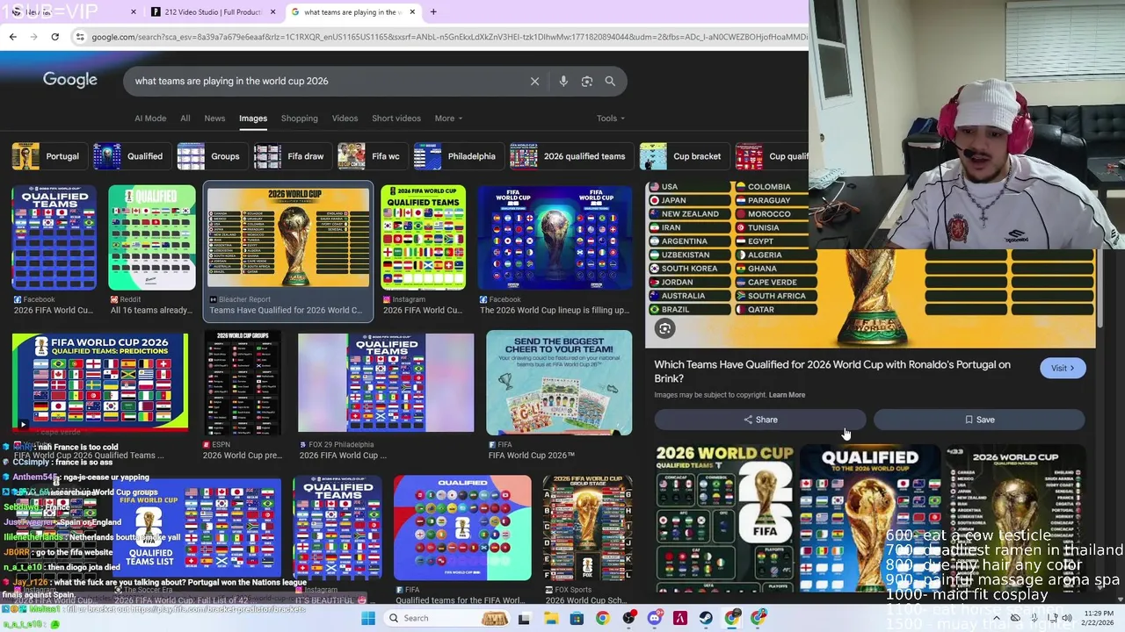
Task: Click the Google logo
Action: [70, 80]
